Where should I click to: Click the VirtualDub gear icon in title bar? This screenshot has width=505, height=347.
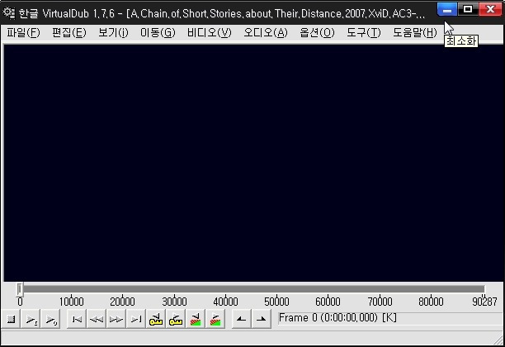click(9, 13)
